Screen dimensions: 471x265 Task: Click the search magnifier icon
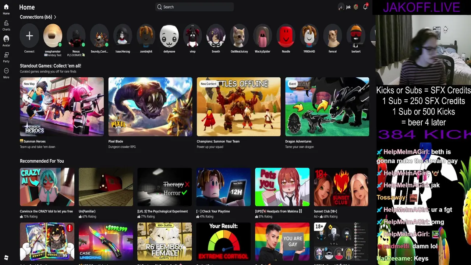click(159, 7)
